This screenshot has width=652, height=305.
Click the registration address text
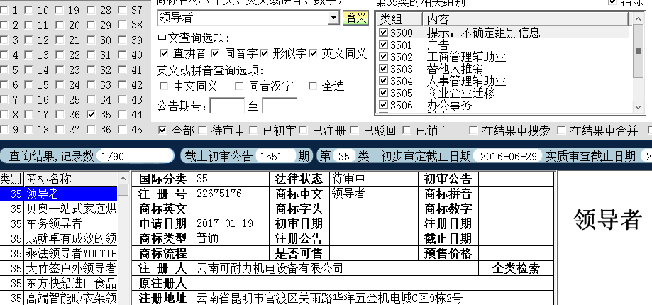click(x=329, y=298)
